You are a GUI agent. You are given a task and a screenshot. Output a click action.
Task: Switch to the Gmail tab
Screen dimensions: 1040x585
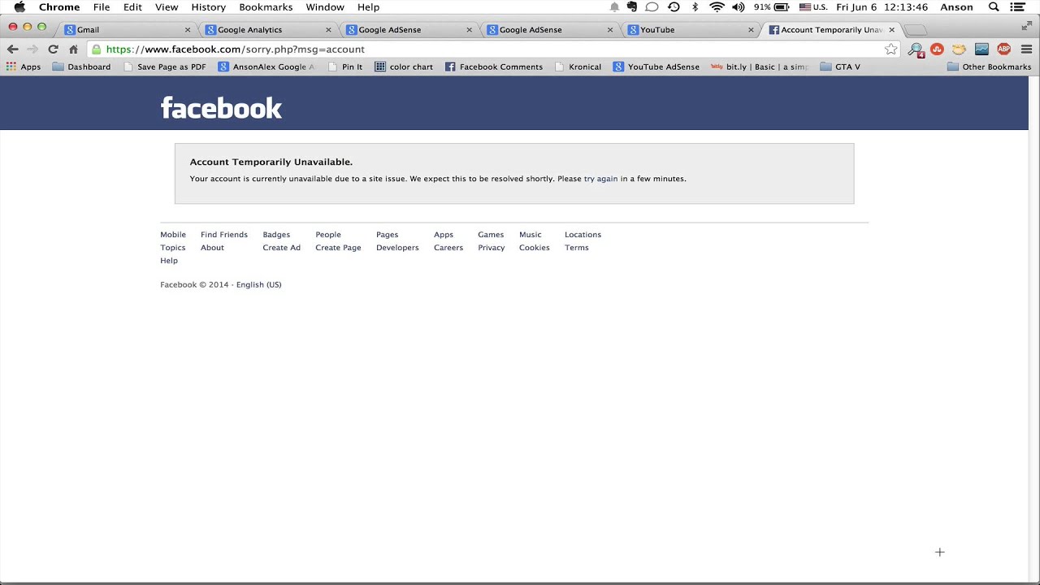[x=126, y=29]
